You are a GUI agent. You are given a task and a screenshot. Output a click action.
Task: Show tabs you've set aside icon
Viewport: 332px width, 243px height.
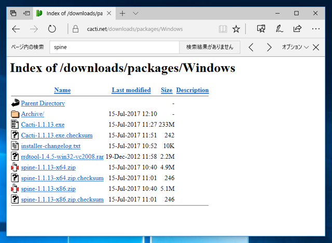click(13, 13)
